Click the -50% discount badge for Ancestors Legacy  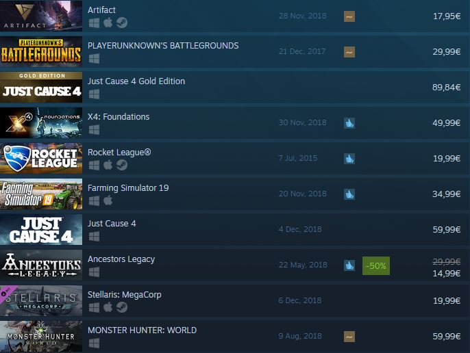pyautogui.click(x=376, y=266)
